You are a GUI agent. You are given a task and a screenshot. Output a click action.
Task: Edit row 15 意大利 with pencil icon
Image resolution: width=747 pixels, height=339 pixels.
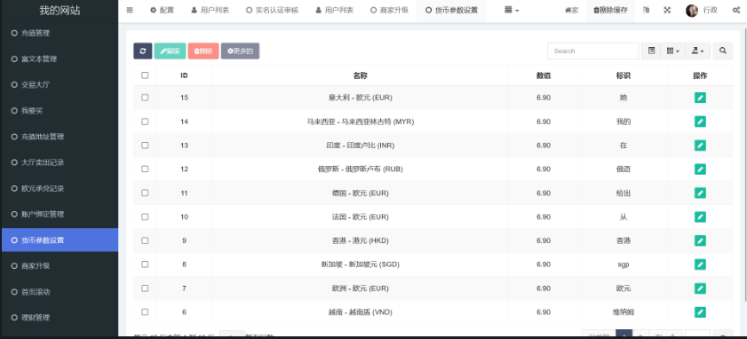pyautogui.click(x=700, y=98)
